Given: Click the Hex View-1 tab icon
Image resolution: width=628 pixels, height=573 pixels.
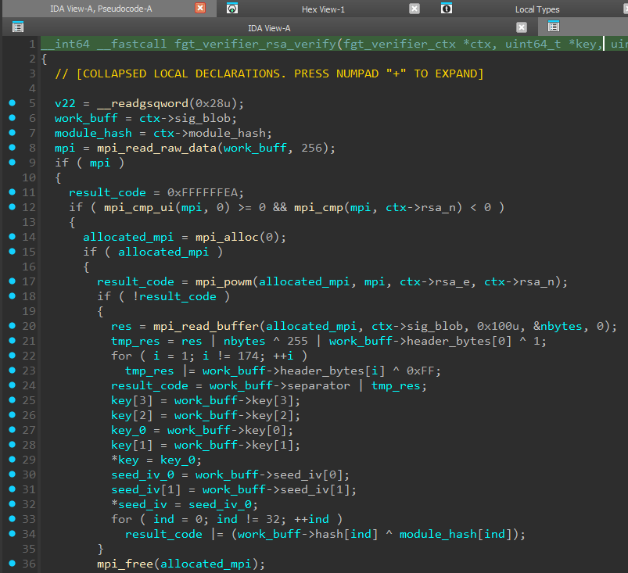Looking at the screenshot, I should pos(232,9).
